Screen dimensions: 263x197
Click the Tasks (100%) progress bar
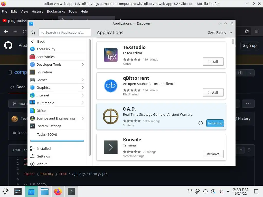tap(57, 141)
